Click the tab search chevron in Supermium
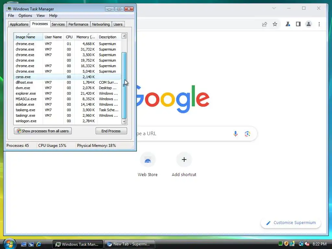The image size is (332, 249). (274, 8)
